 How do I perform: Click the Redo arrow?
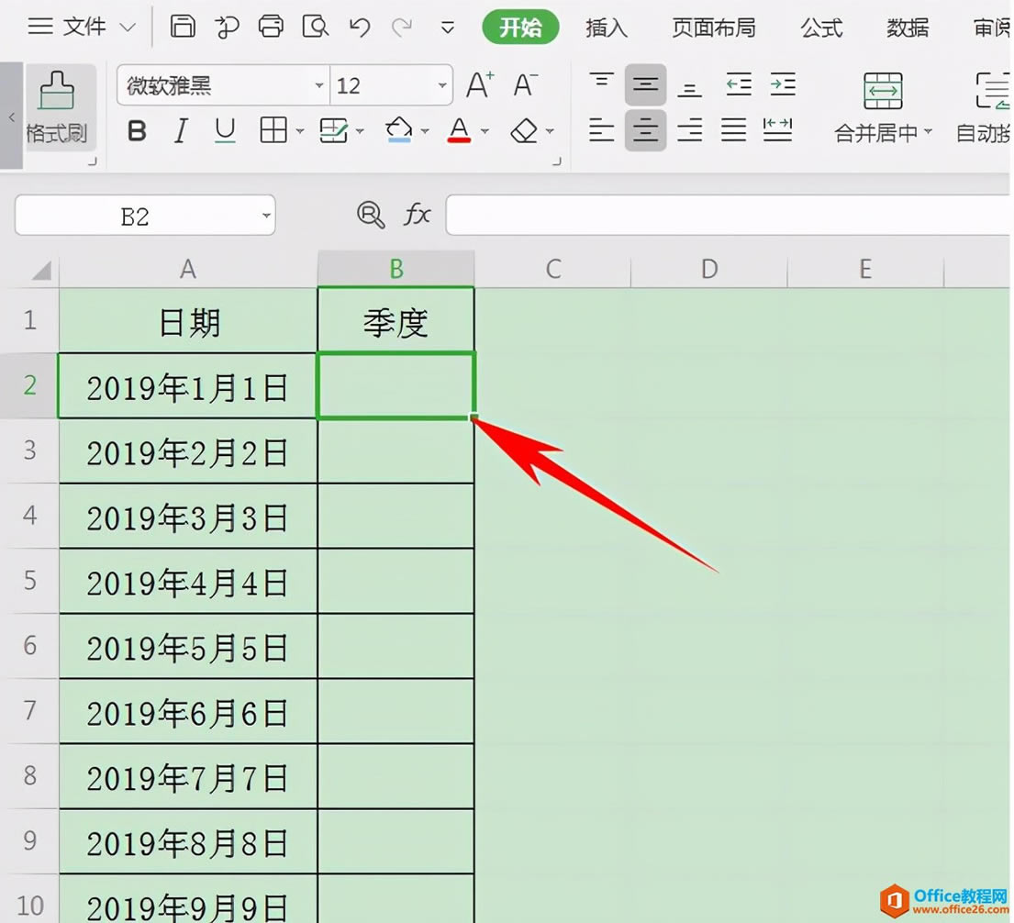pos(402,28)
